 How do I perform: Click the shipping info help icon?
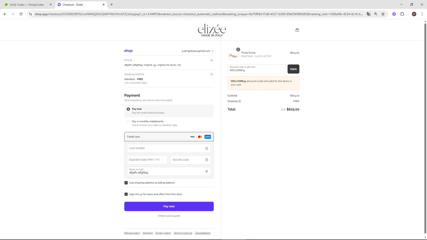(240, 101)
